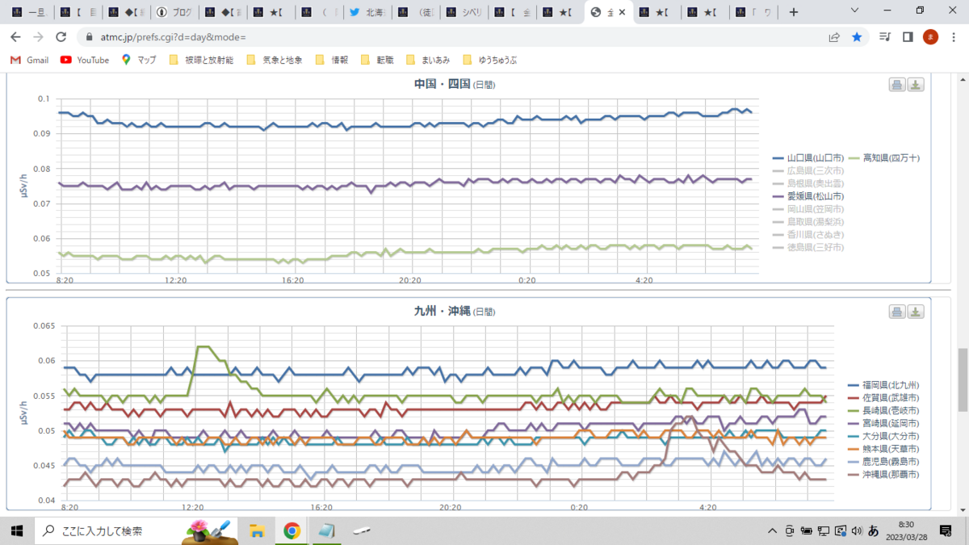This screenshot has width=969, height=545.
Task: Print the 中国・四国 chart
Action: 897,86
